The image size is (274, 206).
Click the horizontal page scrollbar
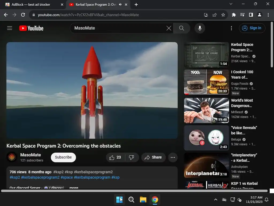click(134, 191)
